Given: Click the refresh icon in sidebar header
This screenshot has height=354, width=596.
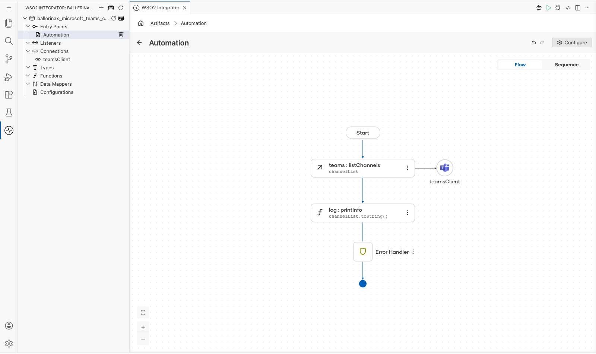Looking at the screenshot, I should point(121,7).
